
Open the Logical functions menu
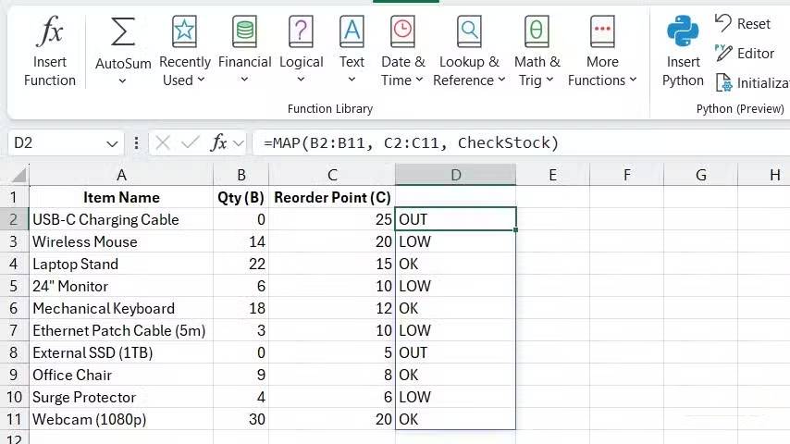tap(301, 51)
